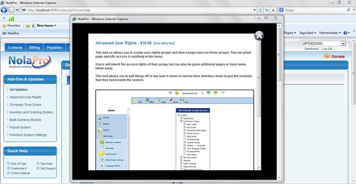The height and width of the screenshot is (184, 356).
Task: Switch to the Contacts tab
Action: [x=15, y=47]
